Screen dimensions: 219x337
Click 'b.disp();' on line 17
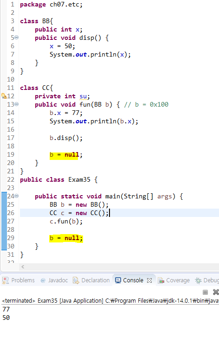click(66, 138)
